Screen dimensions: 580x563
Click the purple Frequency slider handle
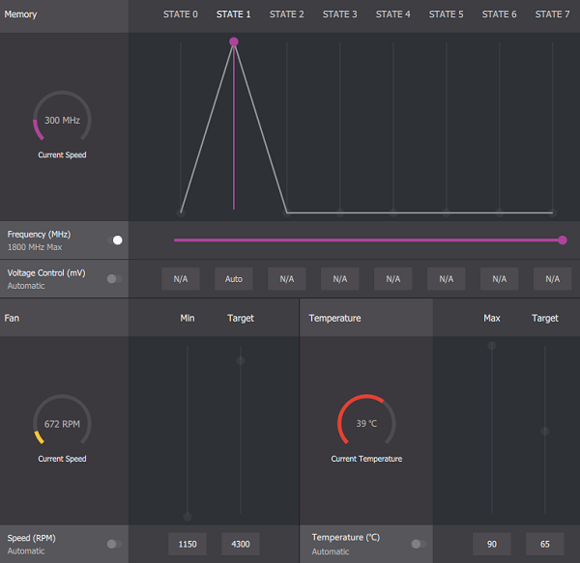(x=563, y=239)
